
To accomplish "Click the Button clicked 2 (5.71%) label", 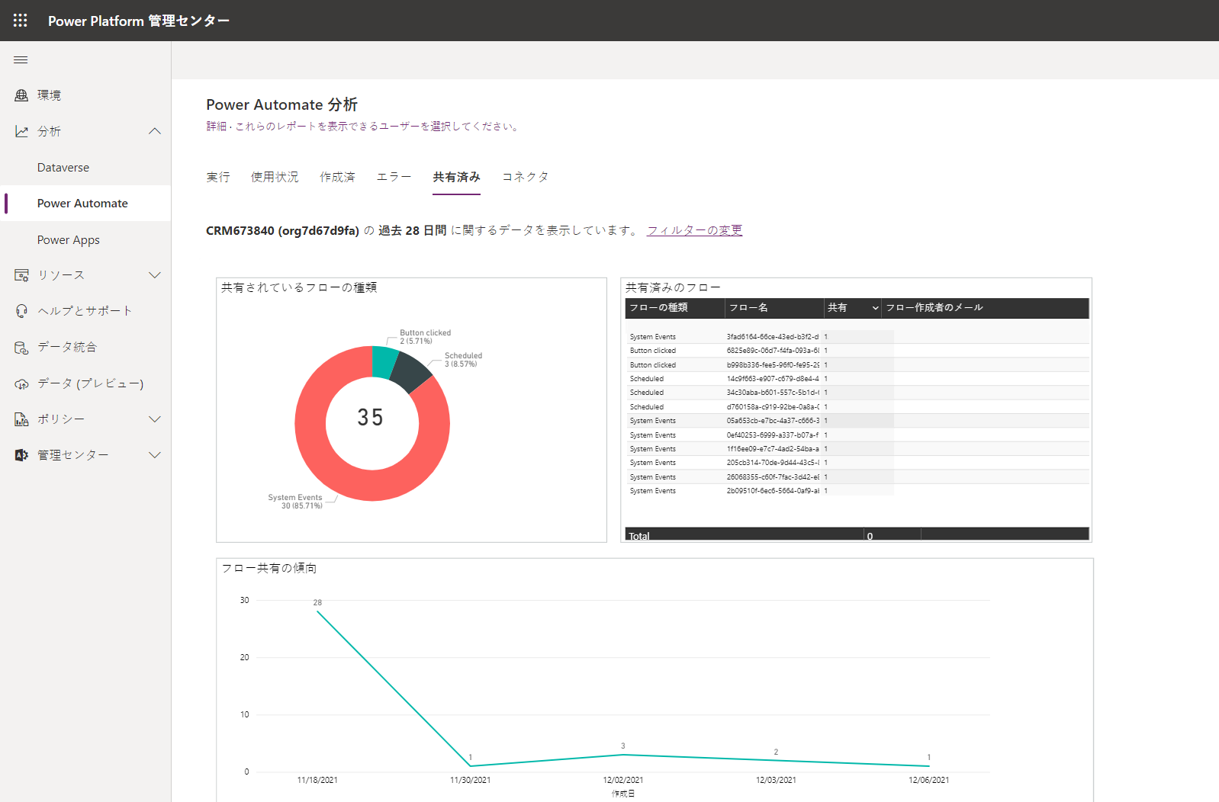I will [425, 337].
